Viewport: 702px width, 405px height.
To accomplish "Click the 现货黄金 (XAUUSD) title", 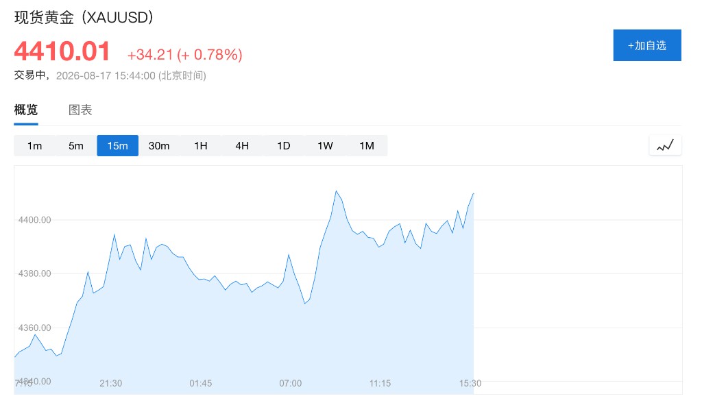I will (84, 17).
